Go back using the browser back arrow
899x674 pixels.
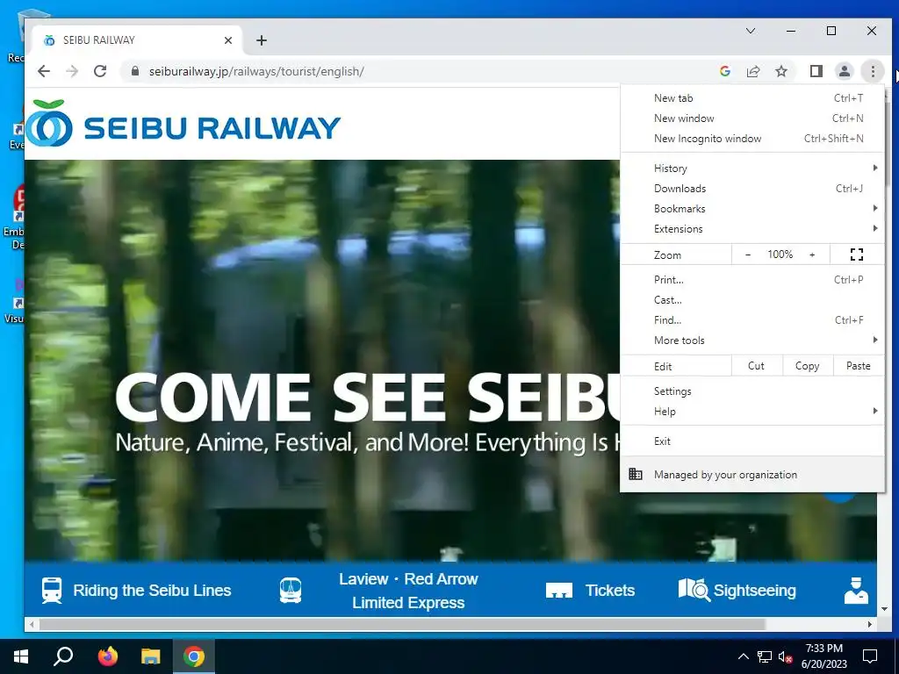tap(44, 71)
